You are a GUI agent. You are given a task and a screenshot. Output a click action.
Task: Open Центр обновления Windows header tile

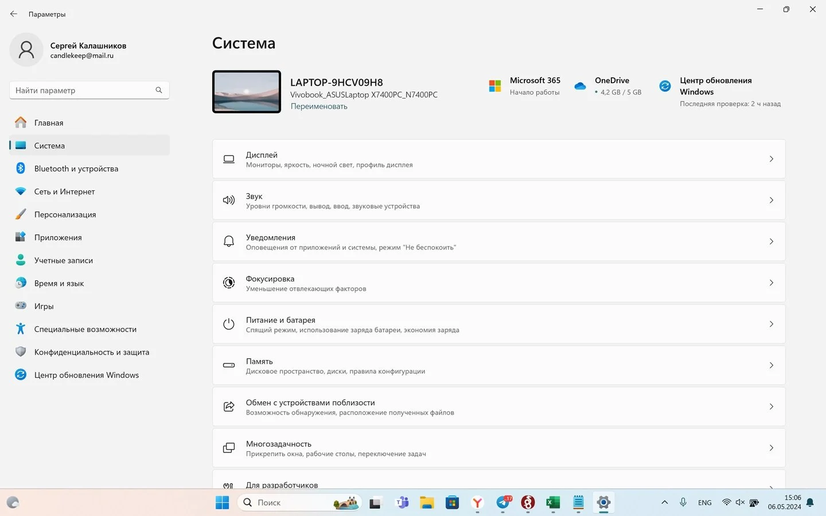click(x=720, y=92)
